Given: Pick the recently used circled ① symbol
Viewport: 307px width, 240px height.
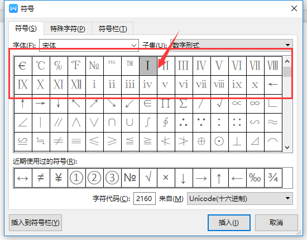Looking at the screenshot, I should [76, 178].
